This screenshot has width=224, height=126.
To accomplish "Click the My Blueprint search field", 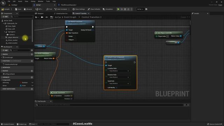I will pyautogui.click(x=20, y=50).
